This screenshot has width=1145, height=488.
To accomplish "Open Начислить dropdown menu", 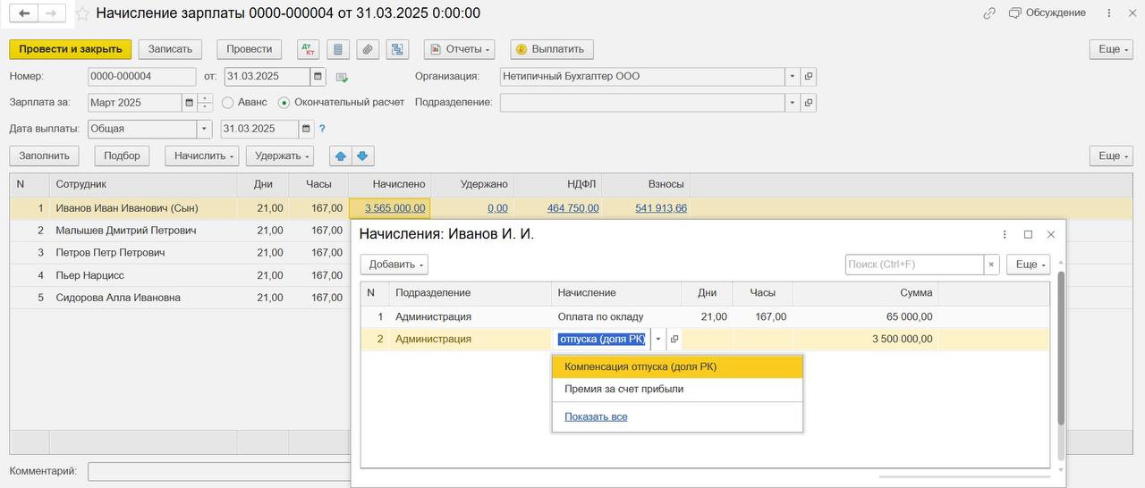I will click(x=202, y=156).
